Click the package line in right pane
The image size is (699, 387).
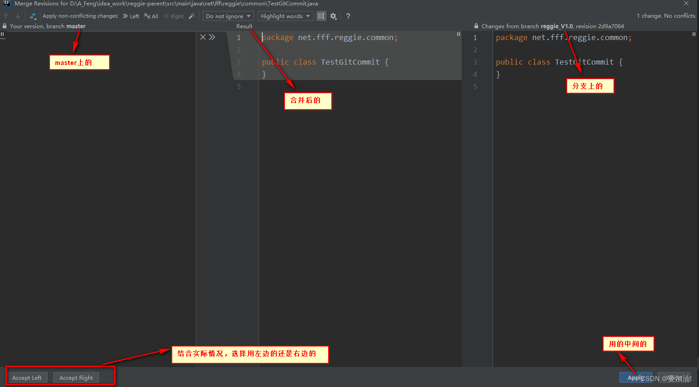[x=564, y=37]
